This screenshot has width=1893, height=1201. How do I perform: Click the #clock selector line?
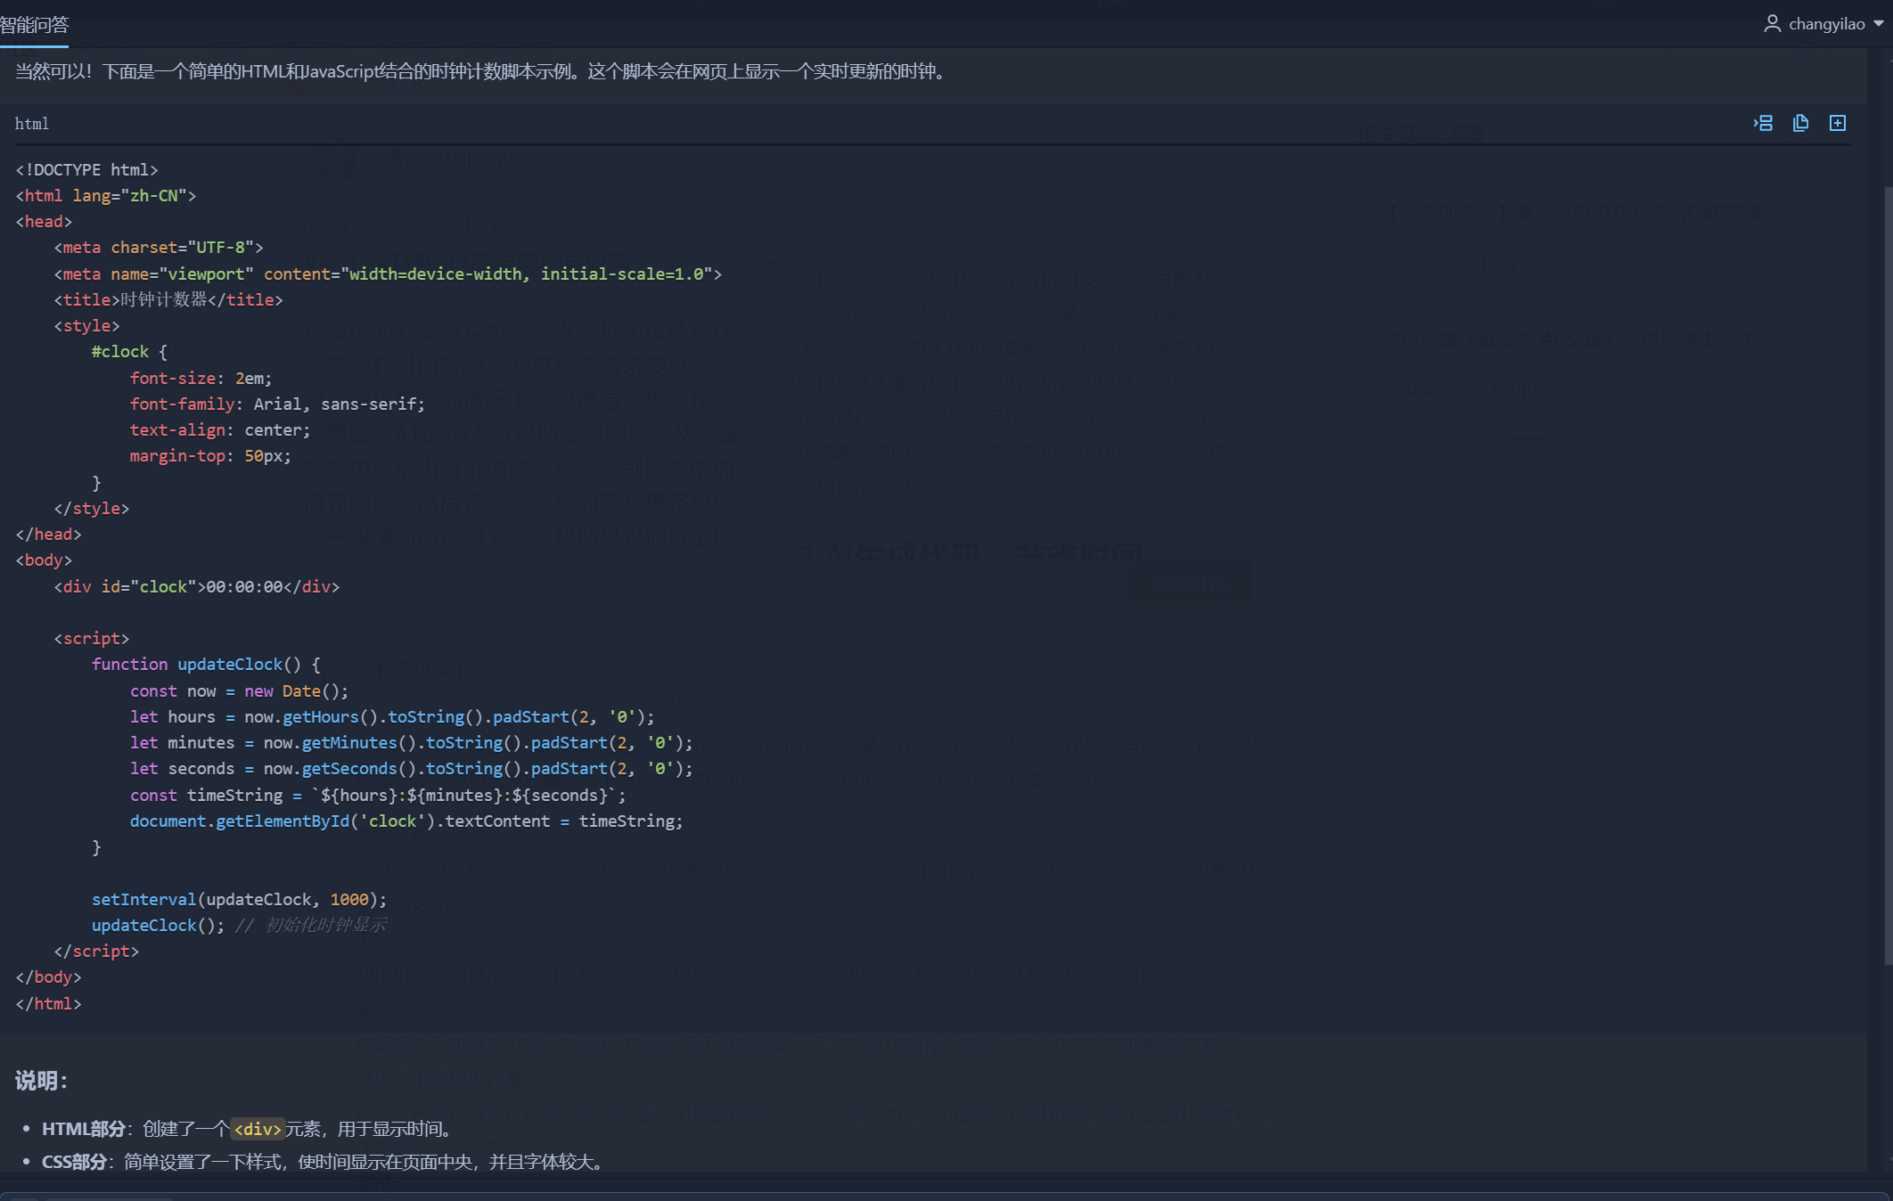click(x=129, y=352)
